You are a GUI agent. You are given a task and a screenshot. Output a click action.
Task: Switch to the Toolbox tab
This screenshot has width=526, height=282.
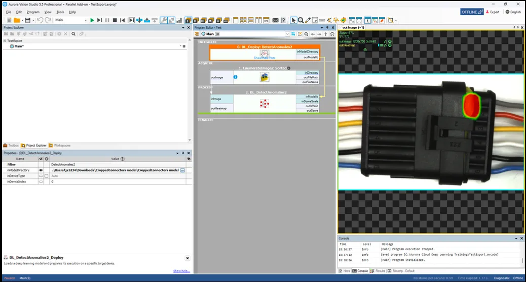point(11,145)
